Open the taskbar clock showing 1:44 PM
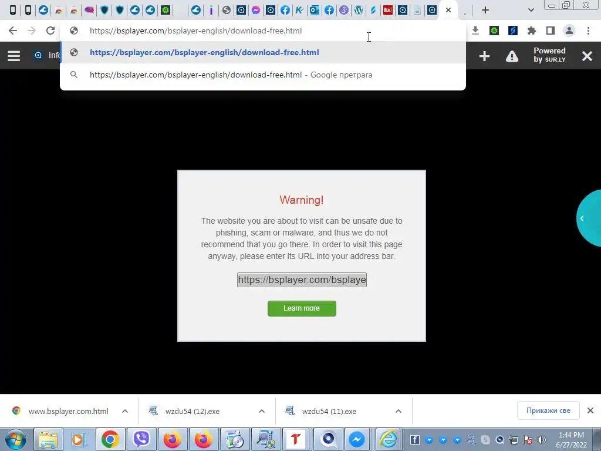The width and height of the screenshot is (601, 451). coord(571,440)
